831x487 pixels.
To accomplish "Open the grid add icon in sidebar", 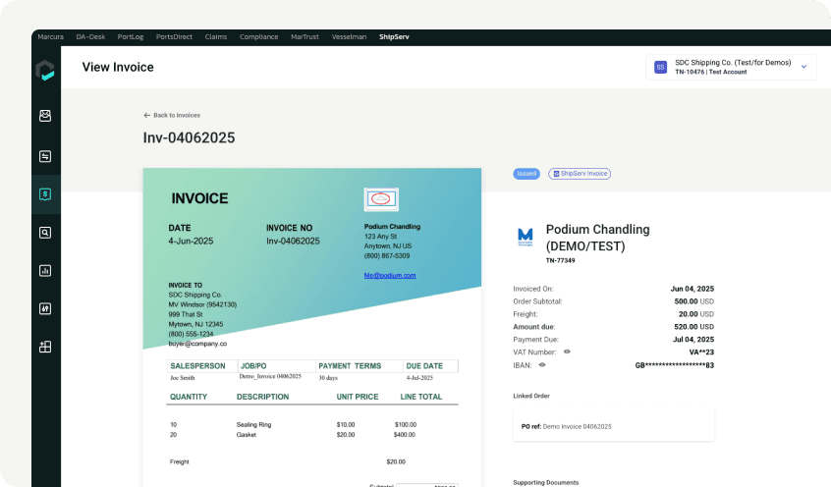I will tap(45, 348).
